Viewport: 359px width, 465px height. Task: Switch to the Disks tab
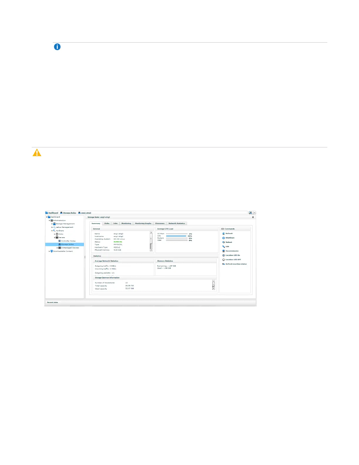click(107, 223)
